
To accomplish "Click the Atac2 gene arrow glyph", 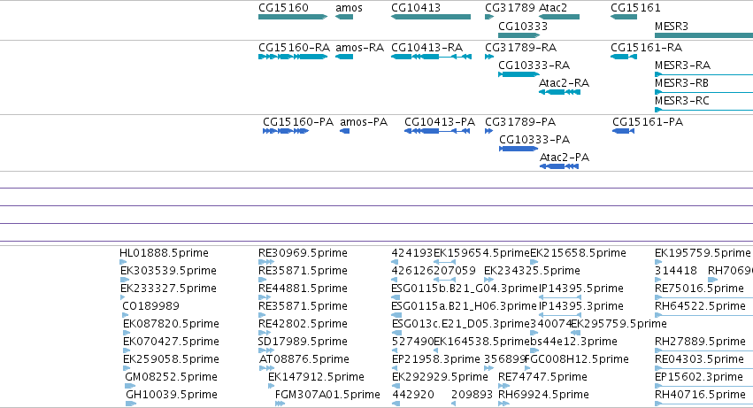I will point(559,17).
